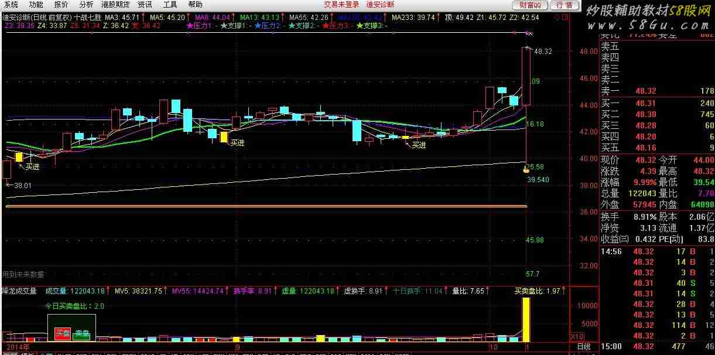Click the MA3: 45.71 indicator value
The height and width of the screenshot is (355, 715).
[122, 18]
